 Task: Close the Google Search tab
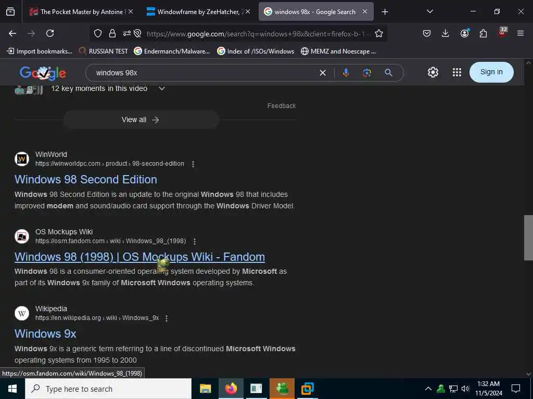pos(365,11)
